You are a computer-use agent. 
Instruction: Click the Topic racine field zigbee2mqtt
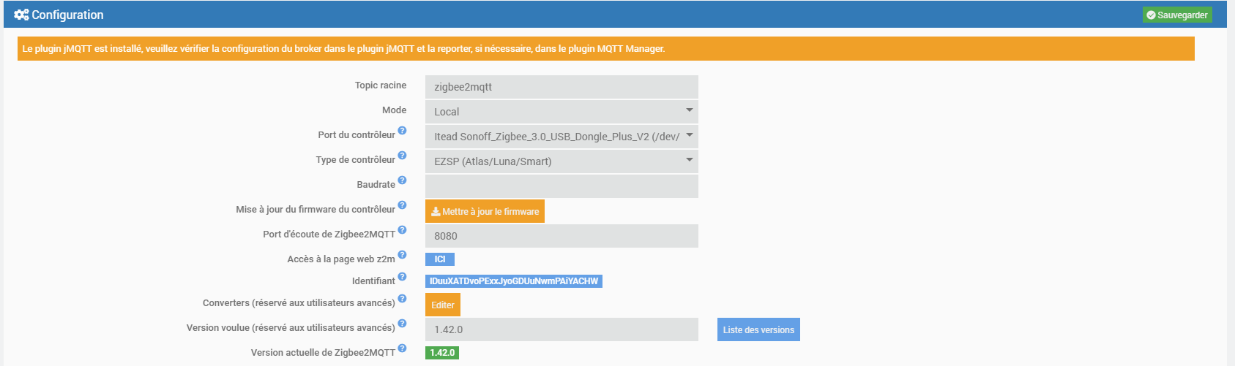561,87
